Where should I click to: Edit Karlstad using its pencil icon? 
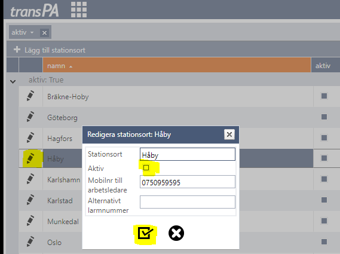[30, 200]
